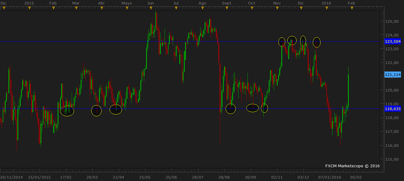Click the 07/01/2016 date label at bottom
This screenshot has height=181, width=404.
click(x=329, y=177)
